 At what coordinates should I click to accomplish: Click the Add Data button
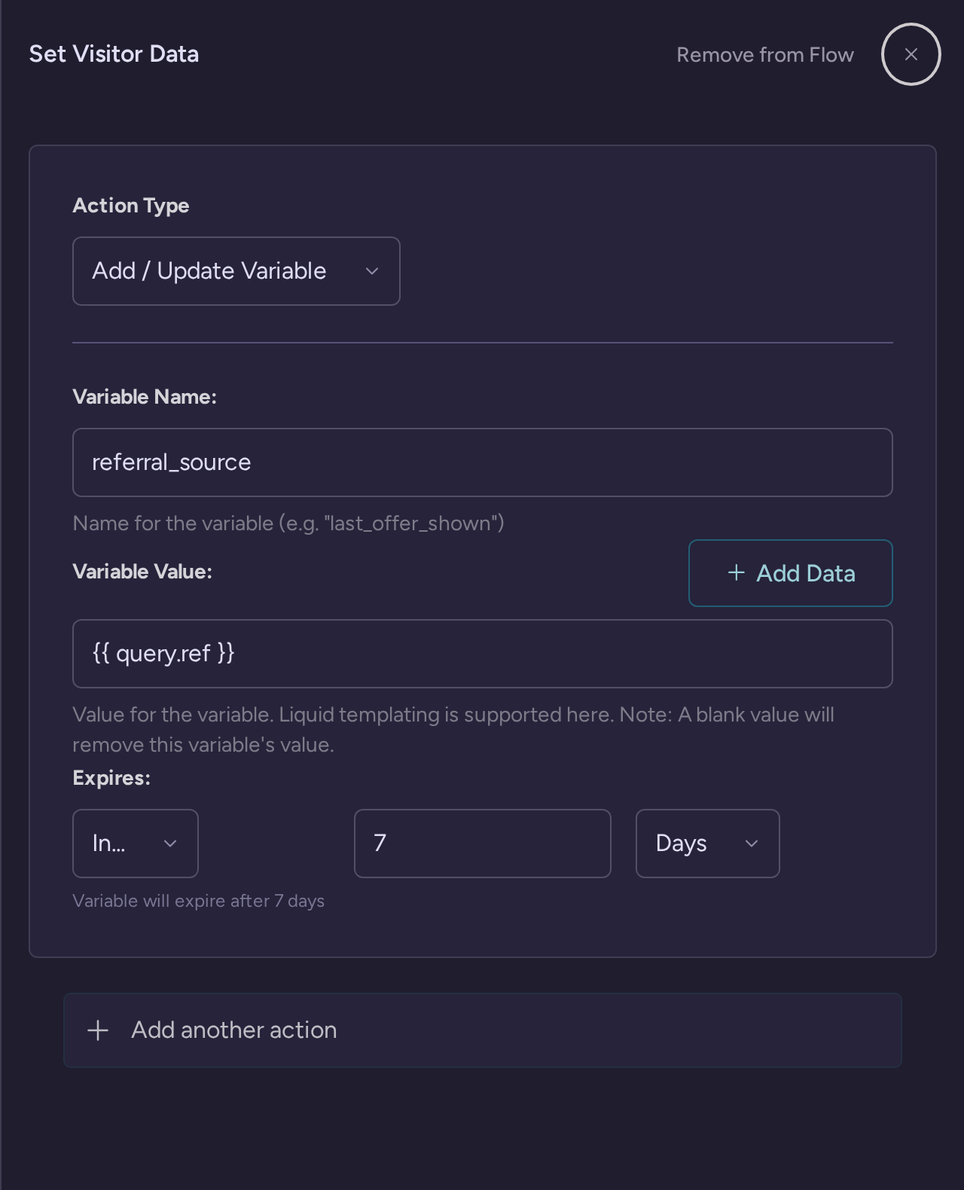pos(791,573)
